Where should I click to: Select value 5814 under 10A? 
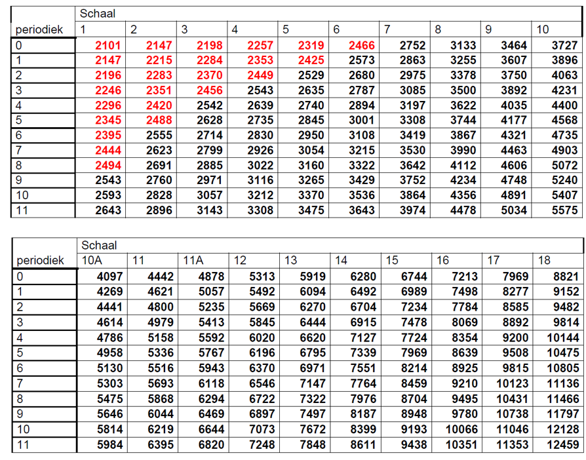tap(109, 429)
